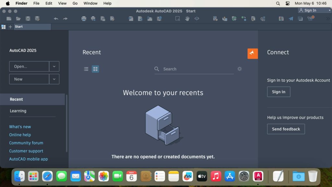Open the Go menu
The height and width of the screenshot is (187, 332).
coord(75,3)
